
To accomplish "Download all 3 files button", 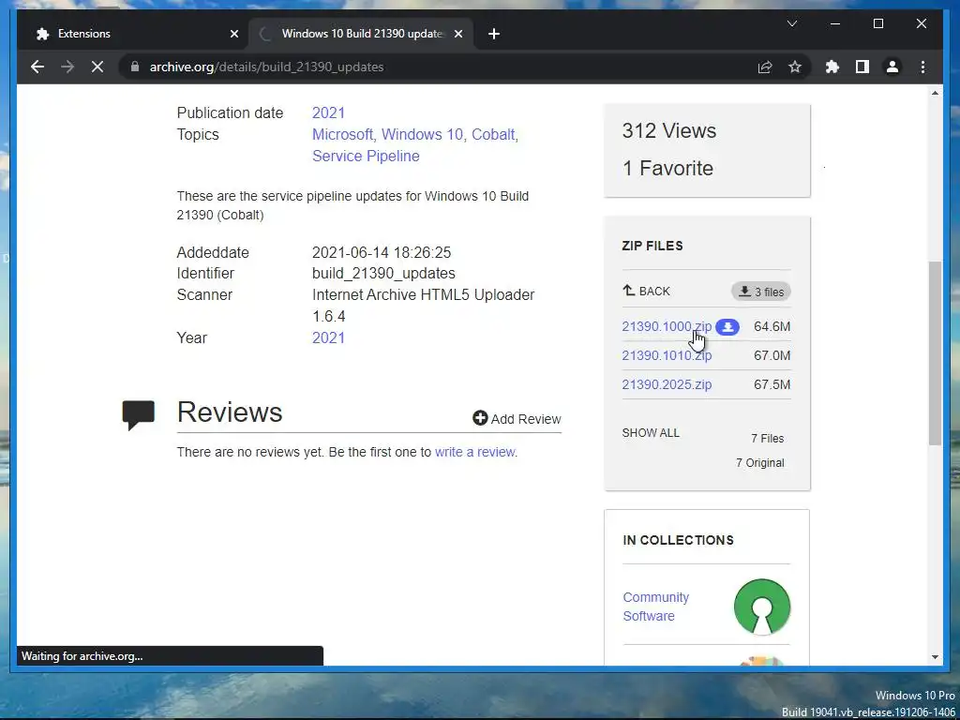I will click(761, 292).
